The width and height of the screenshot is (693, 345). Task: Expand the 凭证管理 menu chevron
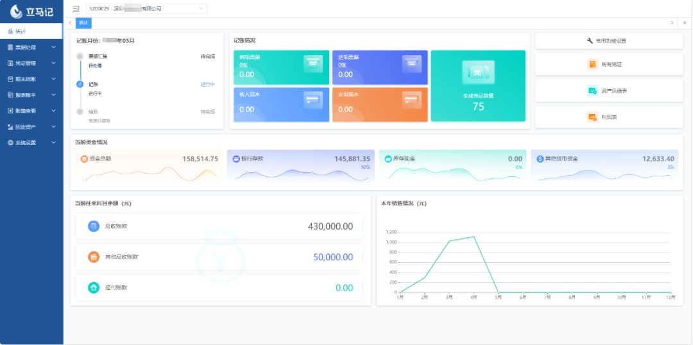53,63
